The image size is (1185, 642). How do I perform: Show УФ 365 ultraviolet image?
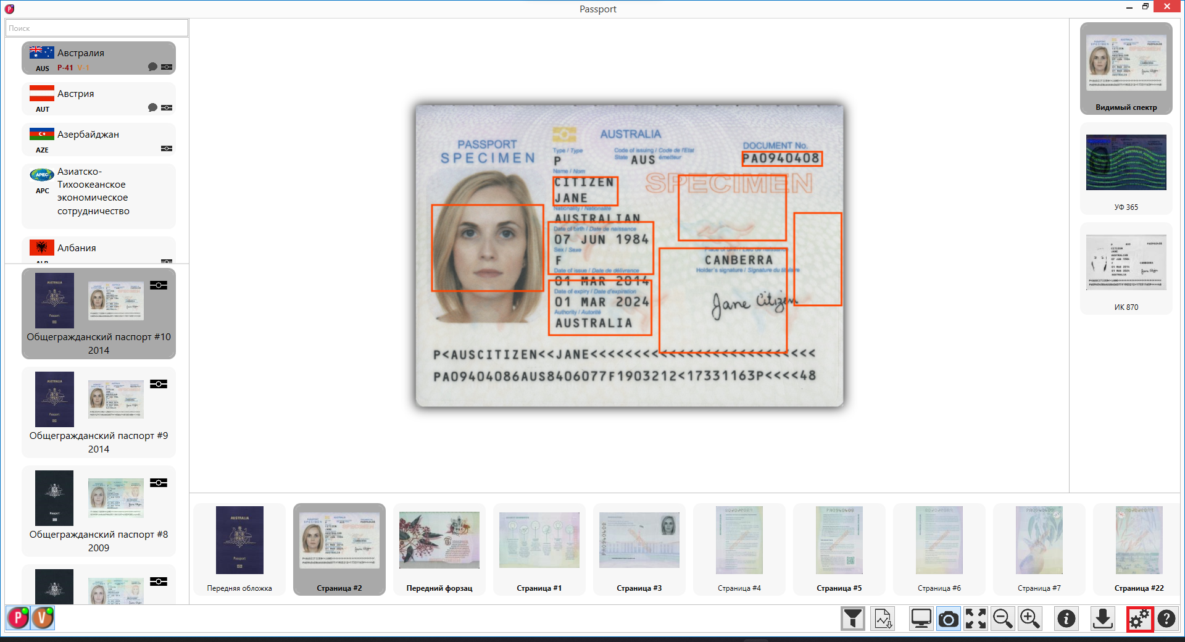pyautogui.click(x=1126, y=168)
